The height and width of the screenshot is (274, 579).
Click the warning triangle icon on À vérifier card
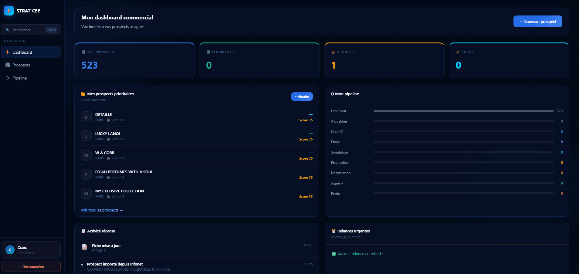pos(333,52)
